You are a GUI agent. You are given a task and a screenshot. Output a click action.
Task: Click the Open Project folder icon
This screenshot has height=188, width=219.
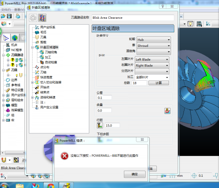click(x=3, y=16)
